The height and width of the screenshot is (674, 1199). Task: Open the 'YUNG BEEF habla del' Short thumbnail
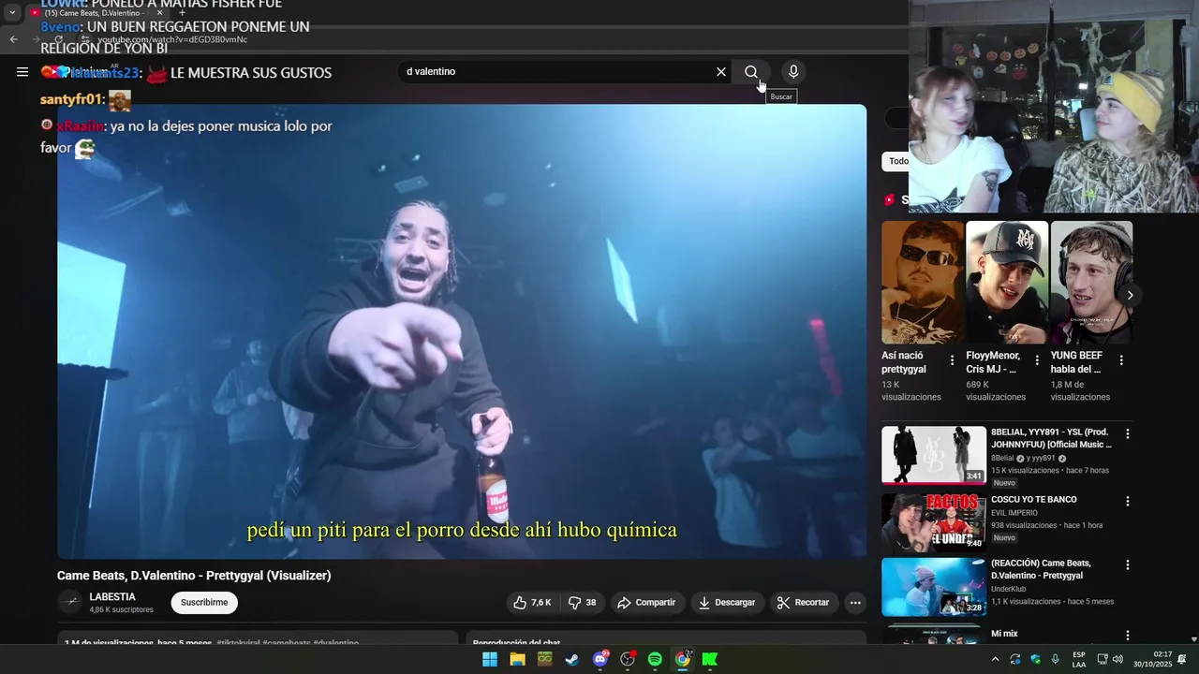click(1091, 282)
